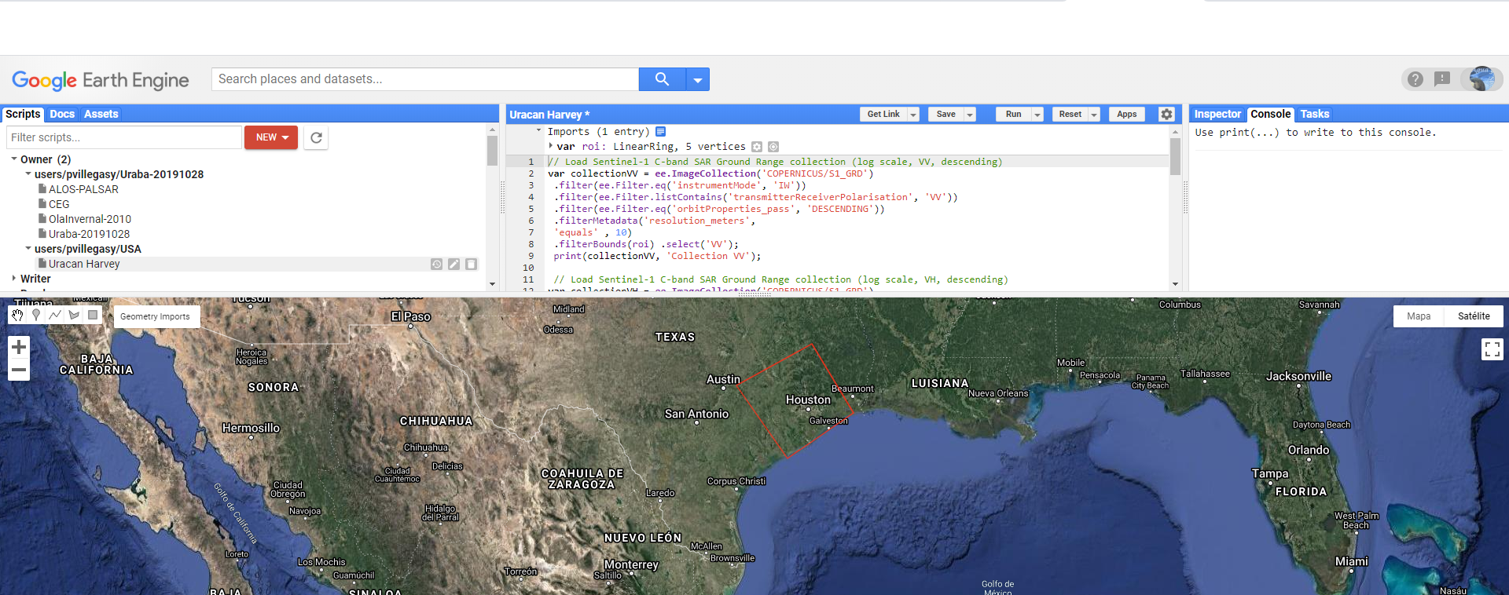The width and height of the screenshot is (1509, 595).
Task: Collapse the Imports section in editor
Action: (x=538, y=131)
